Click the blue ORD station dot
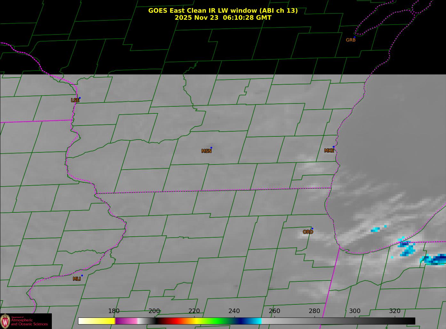Image resolution: width=446 pixels, height=329 pixels. coord(312,229)
